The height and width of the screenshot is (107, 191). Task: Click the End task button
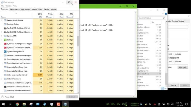[72, 97]
